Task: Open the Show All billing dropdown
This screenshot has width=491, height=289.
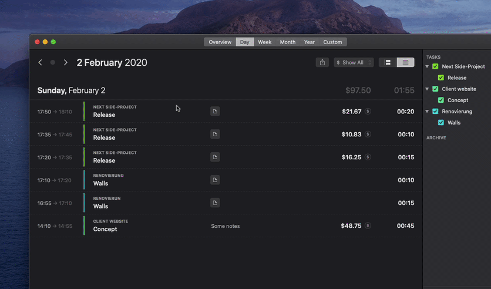Action: pyautogui.click(x=354, y=62)
